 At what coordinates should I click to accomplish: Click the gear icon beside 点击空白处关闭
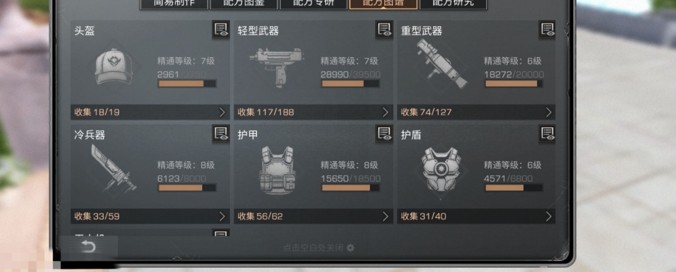(351, 248)
